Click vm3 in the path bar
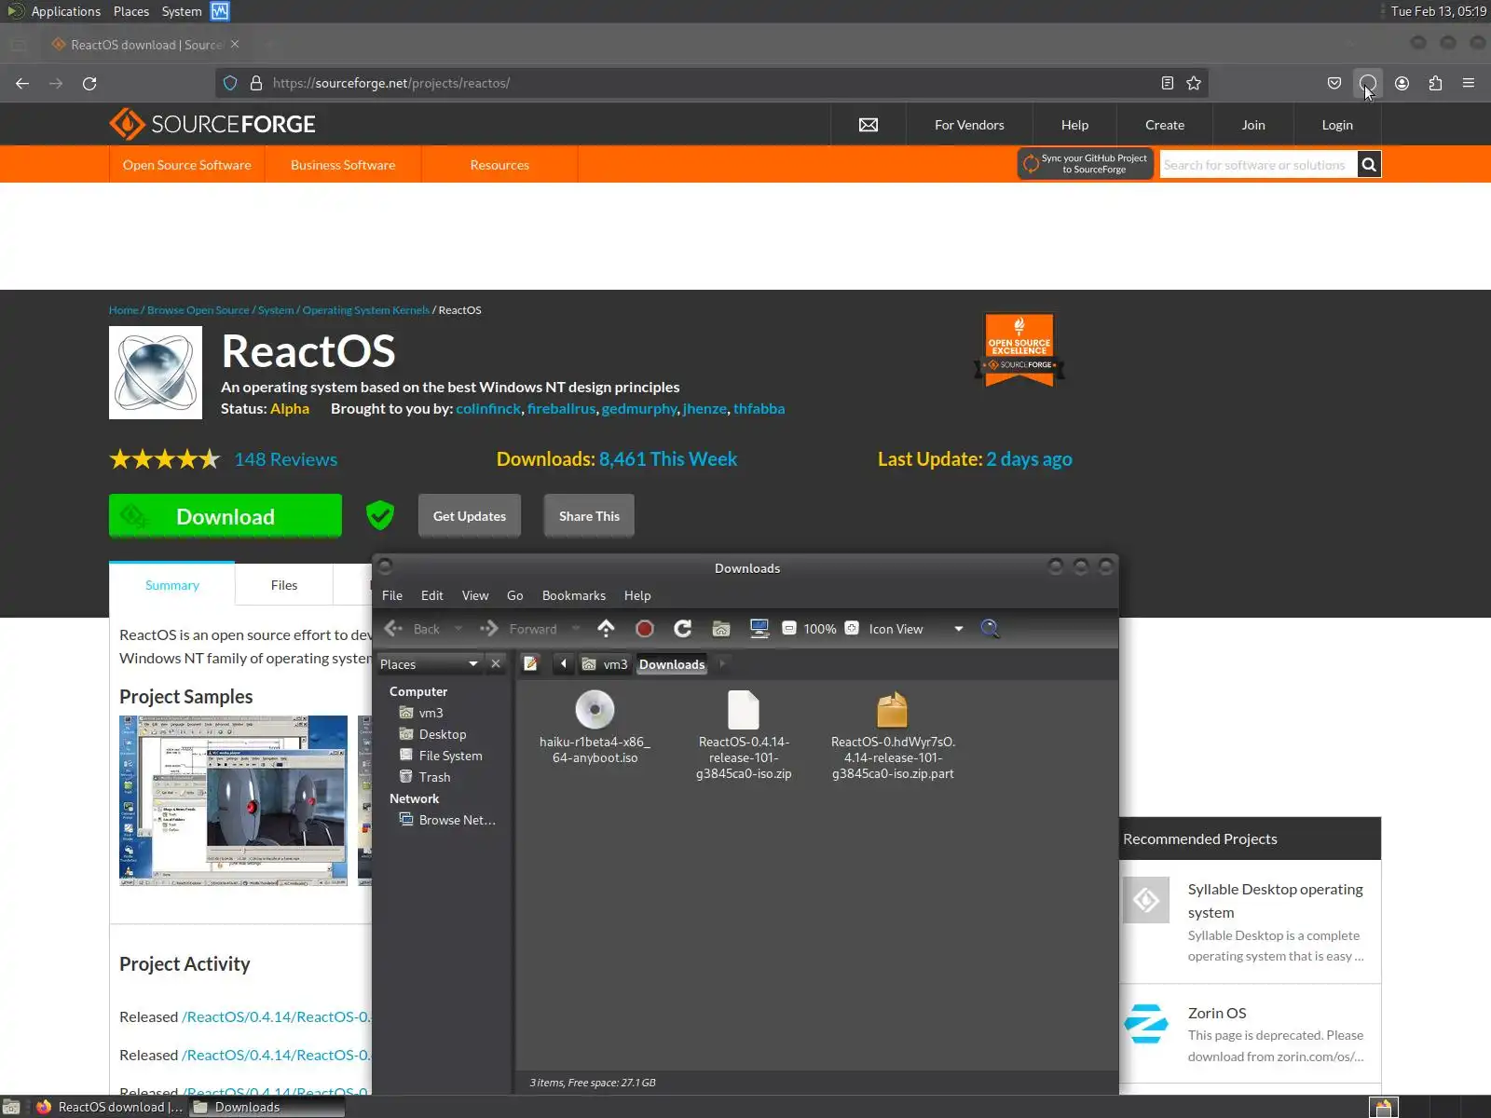The height and width of the screenshot is (1118, 1491). click(605, 664)
